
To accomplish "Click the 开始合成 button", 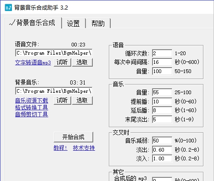I will pos(73,137).
